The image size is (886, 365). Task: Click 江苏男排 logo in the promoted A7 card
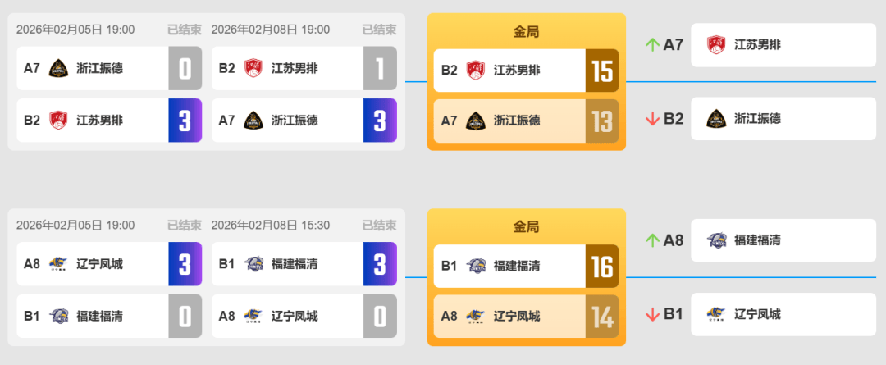[x=716, y=45]
